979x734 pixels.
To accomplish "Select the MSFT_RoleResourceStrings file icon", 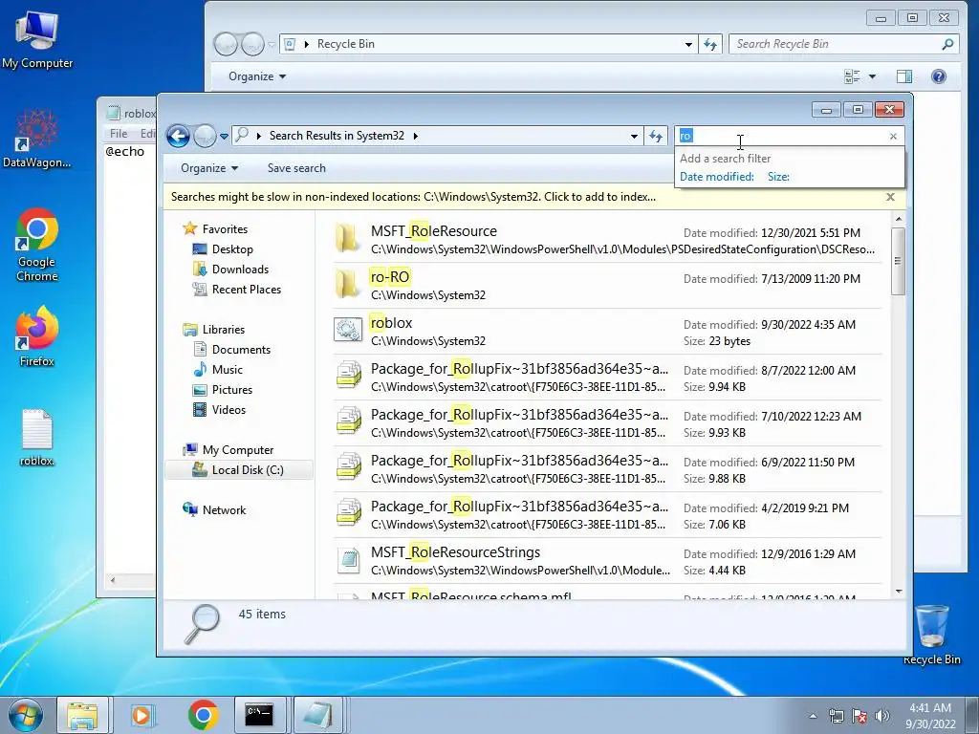I will [x=348, y=560].
